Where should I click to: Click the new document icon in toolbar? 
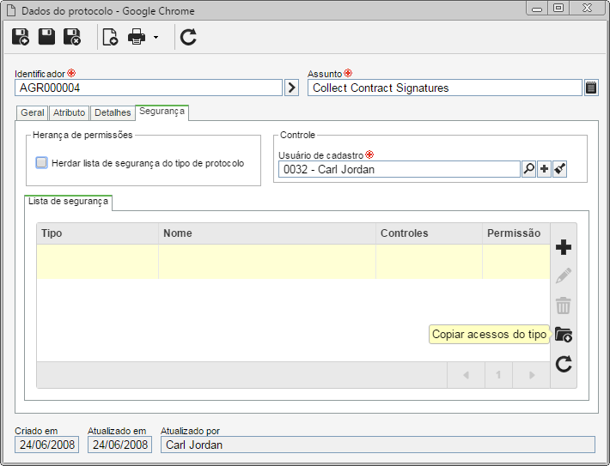110,37
